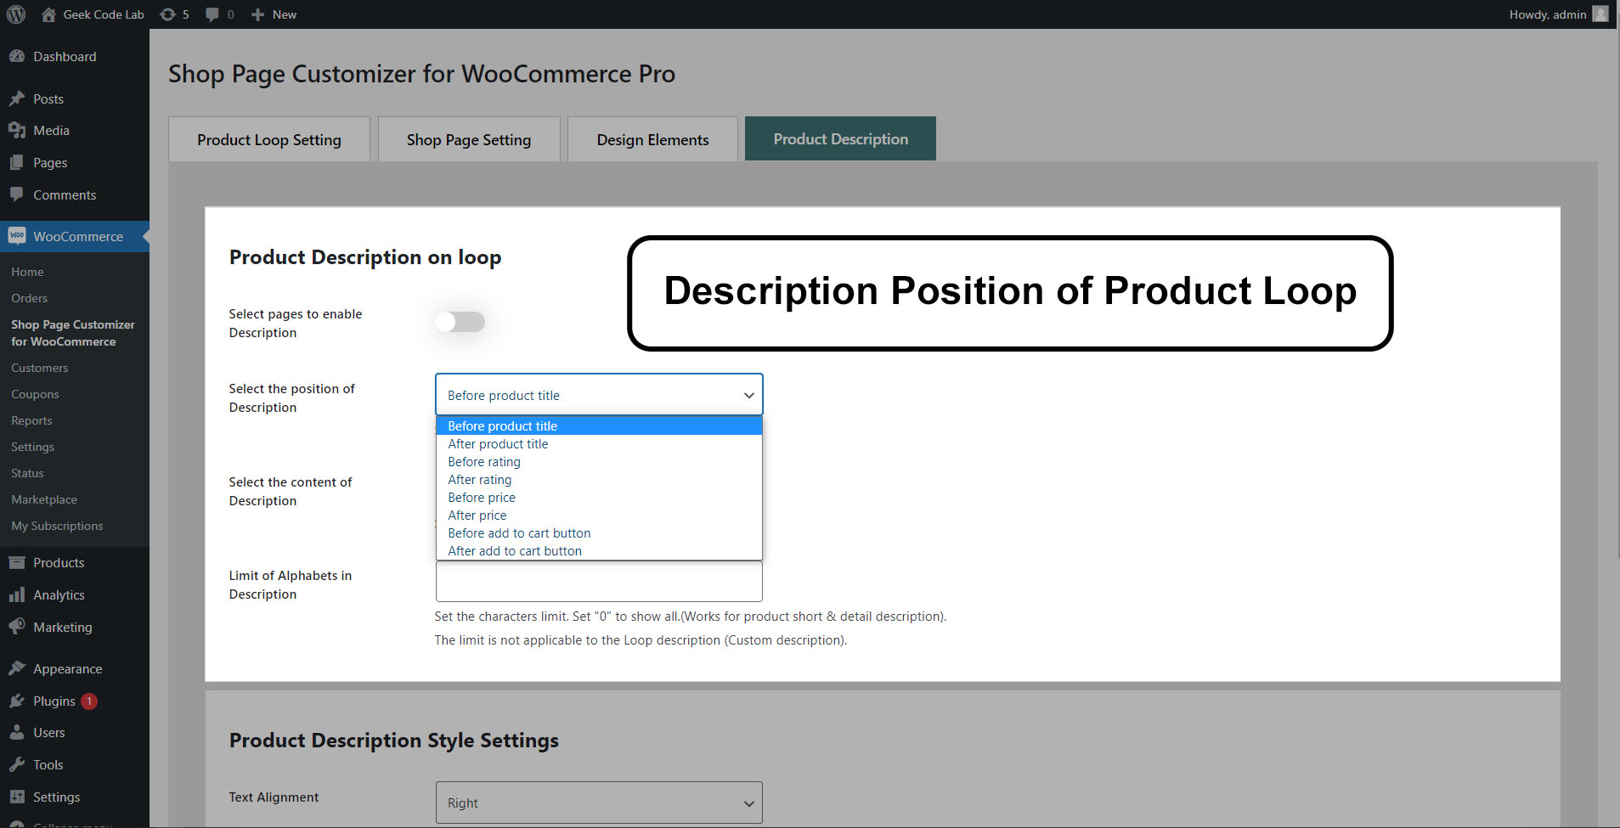Image resolution: width=1620 pixels, height=828 pixels.
Task: Switch to the Design Elements tab
Action: coord(652,139)
